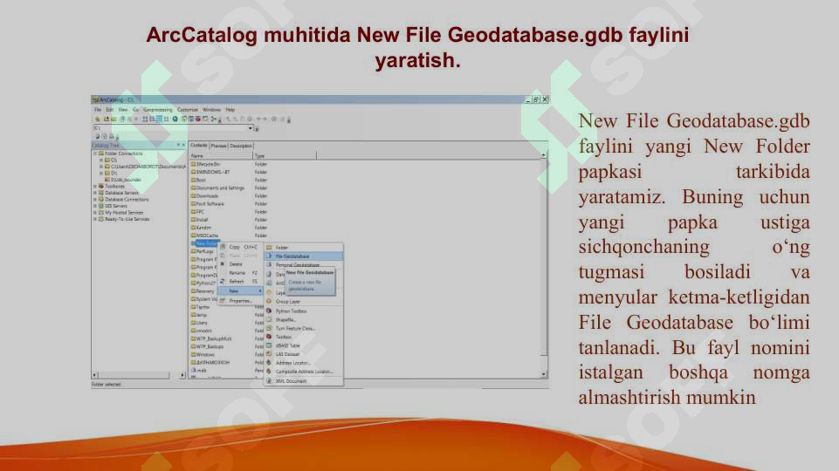
Task: Switch to List view in toolbar
Action: click(152, 119)
